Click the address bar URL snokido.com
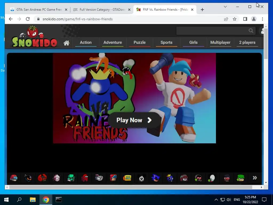 click(78, 19)
